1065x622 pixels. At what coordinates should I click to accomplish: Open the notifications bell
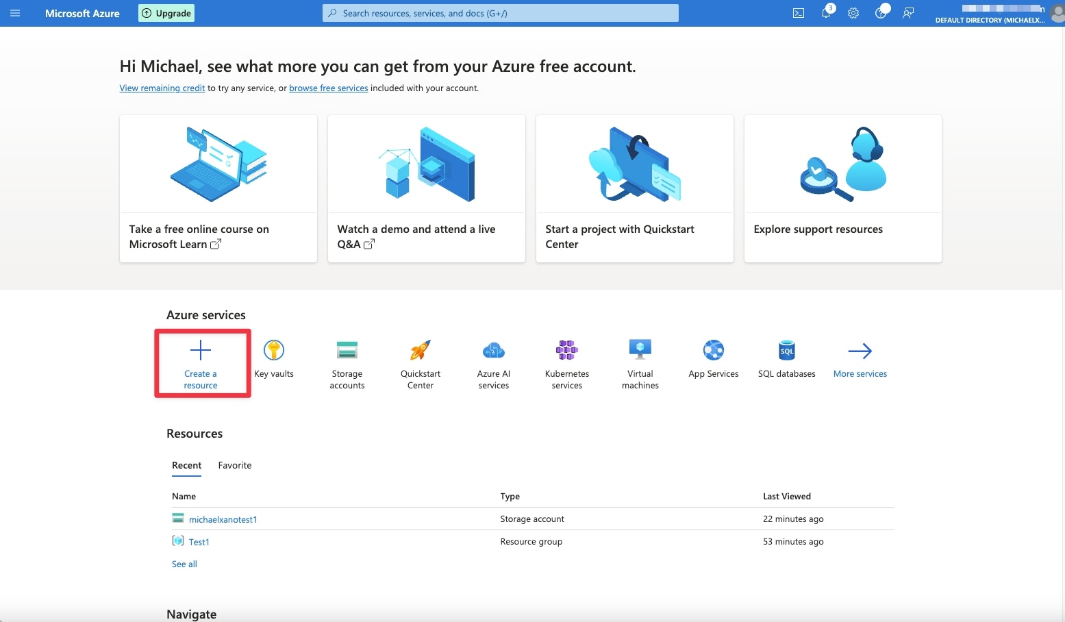827,12
